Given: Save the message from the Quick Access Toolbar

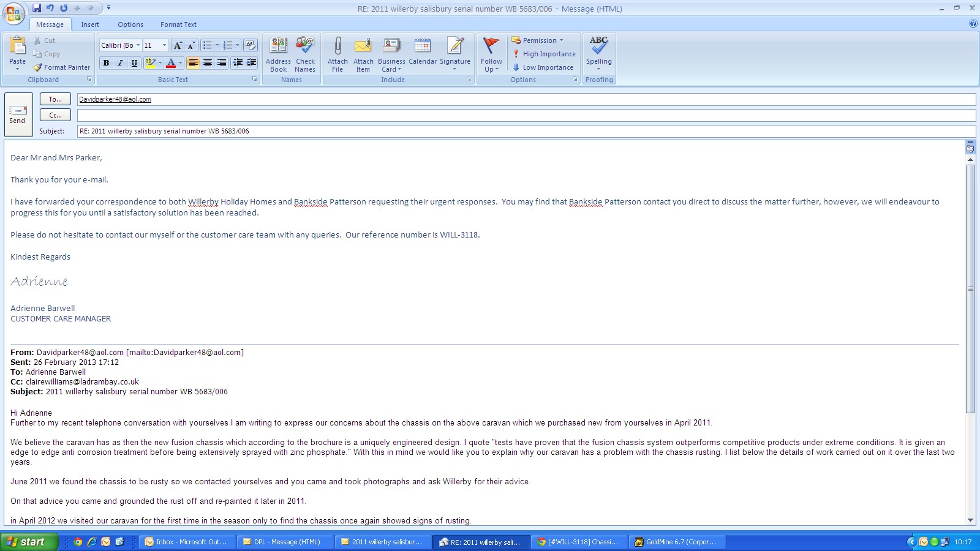Looking at the screenshot, I should pos(37,8).
